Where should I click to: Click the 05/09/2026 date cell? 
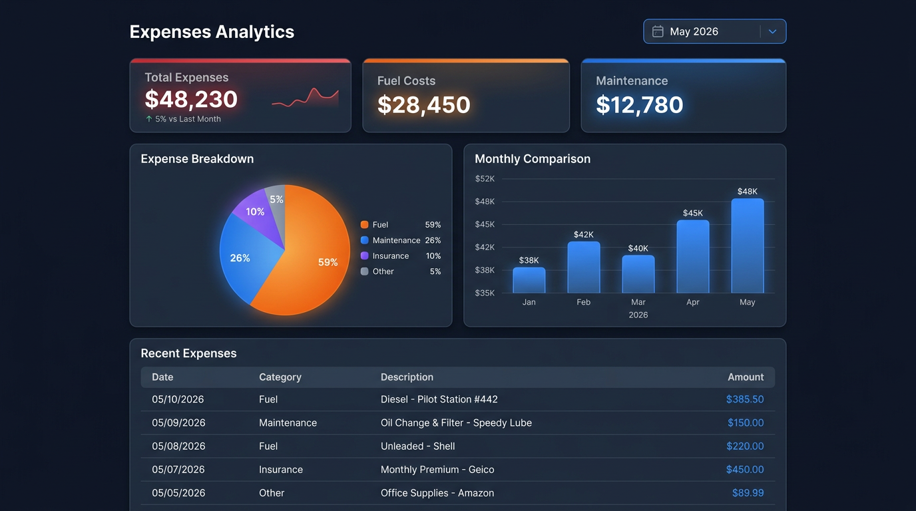click(178, 423)
